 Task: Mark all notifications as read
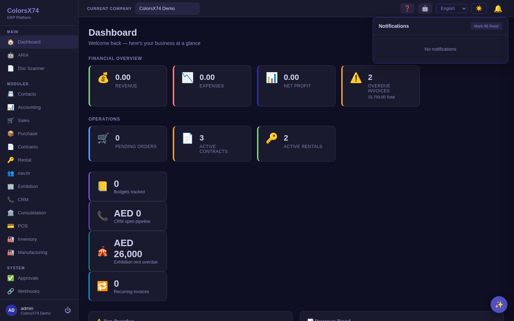pos(486,26)
